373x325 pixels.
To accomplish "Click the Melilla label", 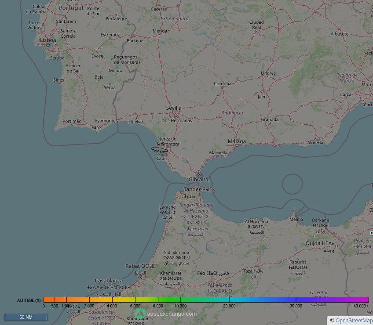I will pos(296,219).
